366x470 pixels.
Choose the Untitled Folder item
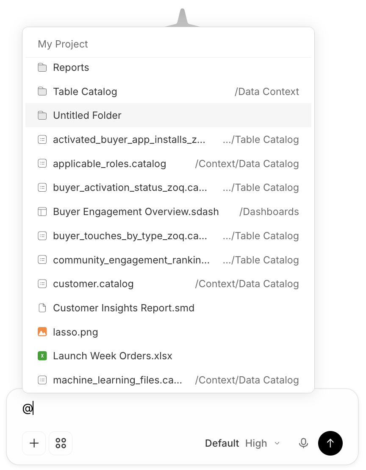click(168, 115)
